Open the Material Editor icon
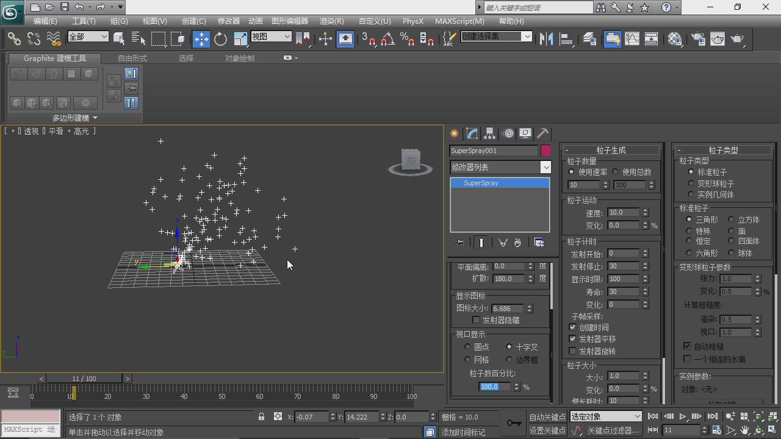Screen dimensions: 781x439 (674, 38)
